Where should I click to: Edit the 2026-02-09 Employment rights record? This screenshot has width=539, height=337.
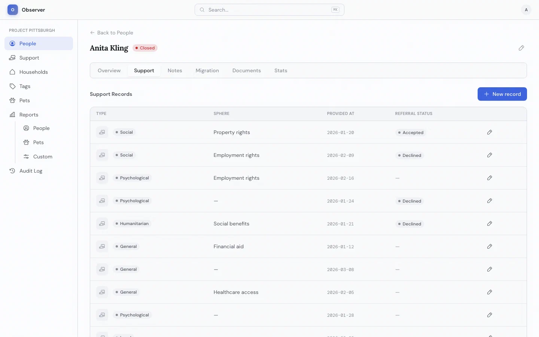click(x=490, y=155)
